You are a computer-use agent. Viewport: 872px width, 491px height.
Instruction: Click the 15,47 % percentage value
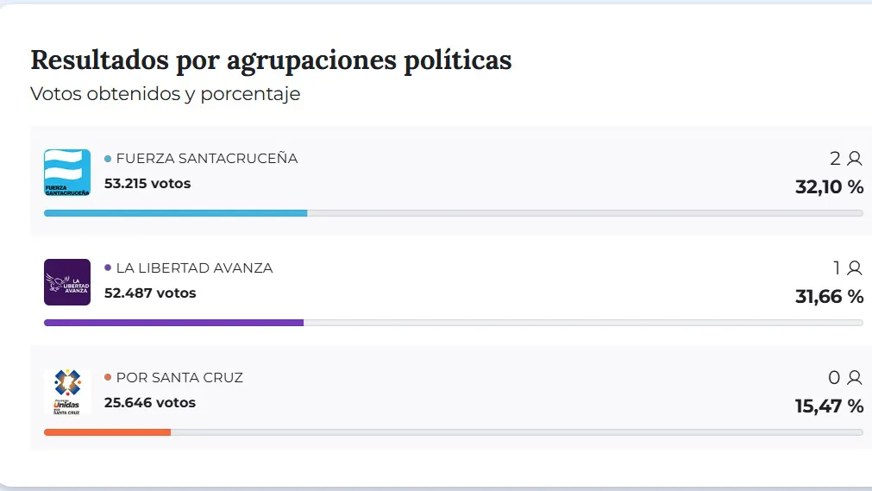[829, 406]
